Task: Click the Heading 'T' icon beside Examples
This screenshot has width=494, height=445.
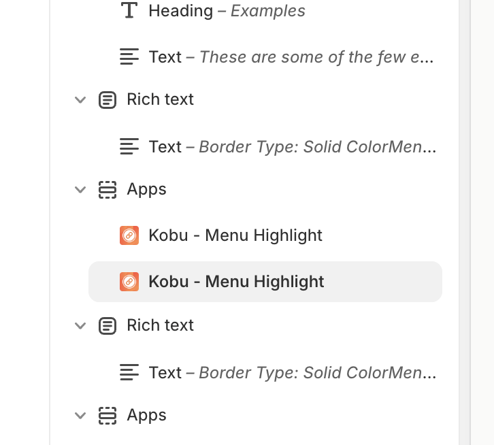Action: click(x=129, y=11)
